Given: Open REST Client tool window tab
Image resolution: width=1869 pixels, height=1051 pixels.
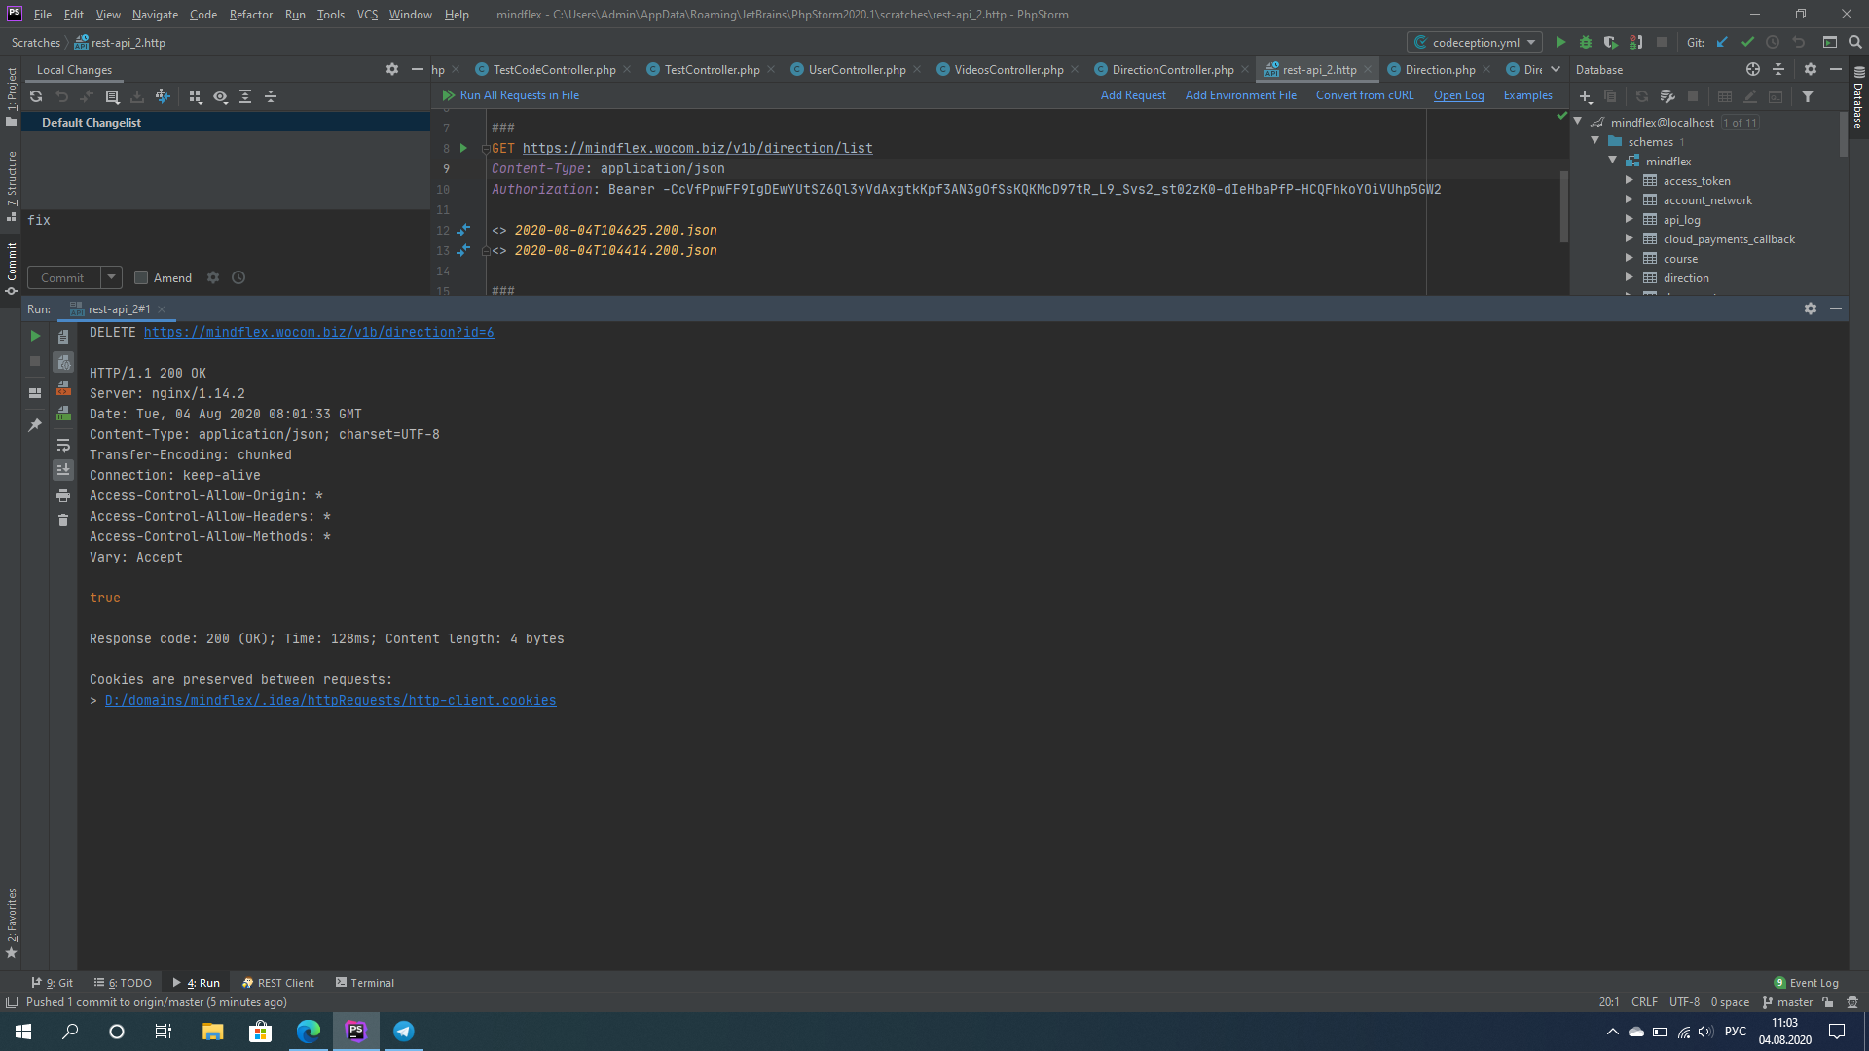Looking at the screenshot, I should [x=278, y=982].
